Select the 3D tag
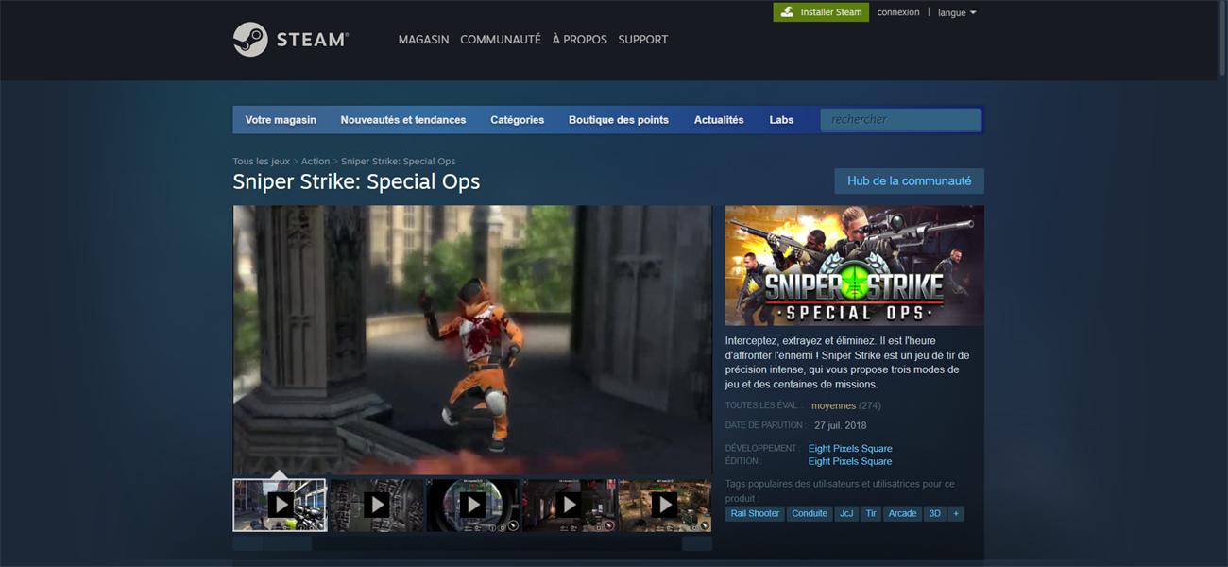Image resolution: width=1228 pixels, height=567 pixels. [x=935, y=514]
